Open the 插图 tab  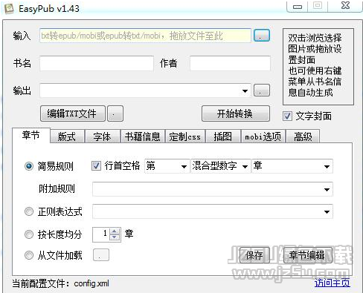pyautogui.click(x=223, y=136)
